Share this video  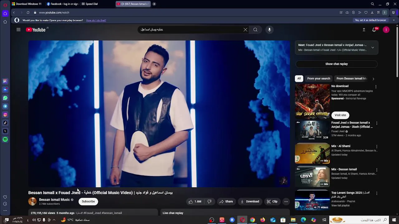coord(226,202)
